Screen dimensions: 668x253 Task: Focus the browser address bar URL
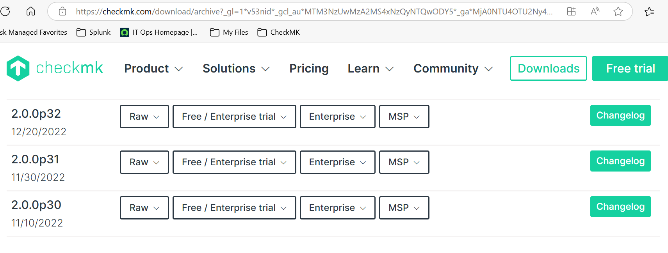312,12
